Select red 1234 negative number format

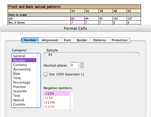56,98
